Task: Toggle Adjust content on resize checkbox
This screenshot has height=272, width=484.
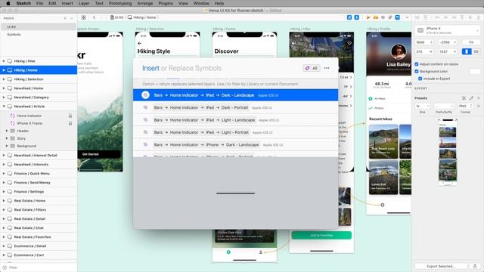Action: click(417, 64)
